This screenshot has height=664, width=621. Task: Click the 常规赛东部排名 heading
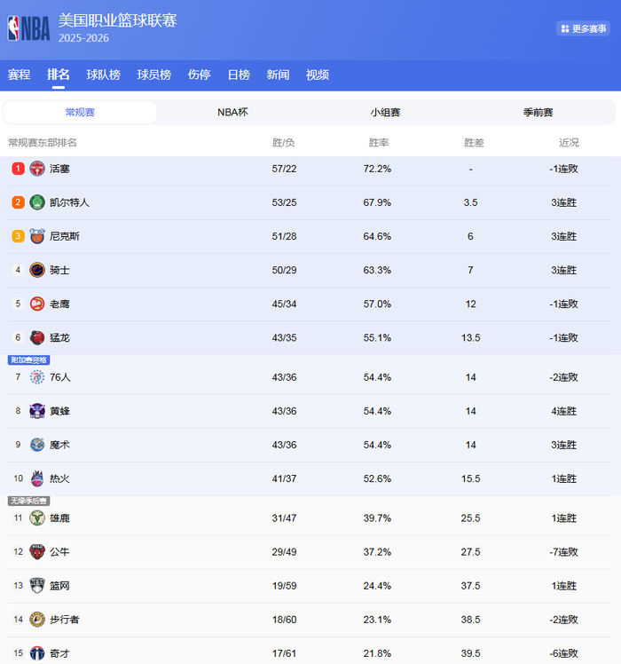43,143
